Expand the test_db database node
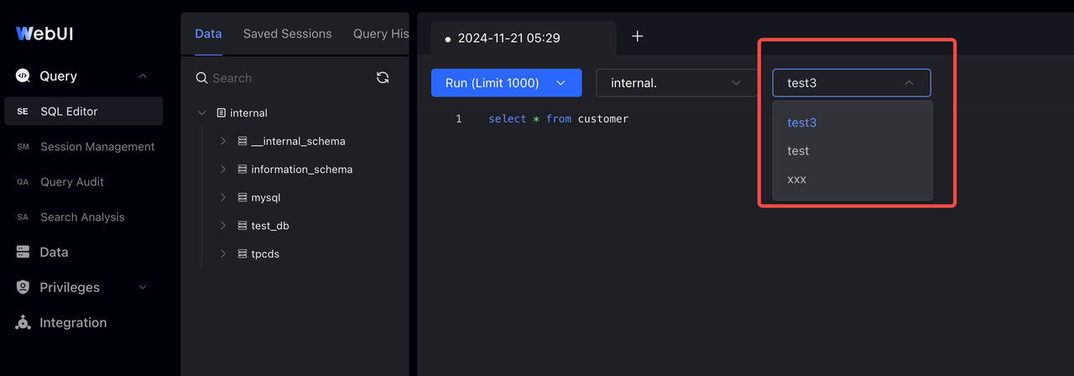Screen dimensions: 1074x376 tap(222, 226)
